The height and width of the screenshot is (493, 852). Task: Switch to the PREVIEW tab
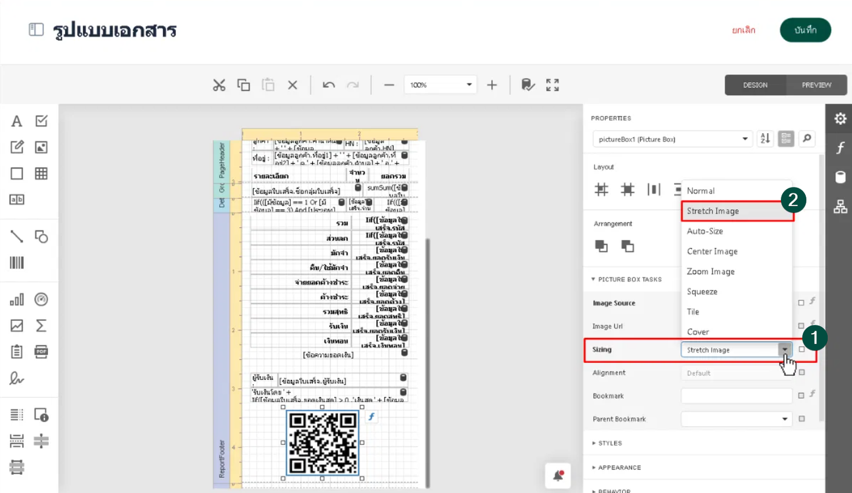click(x=816, y=85)
